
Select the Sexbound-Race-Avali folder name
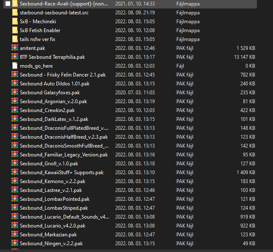point(64,4)
